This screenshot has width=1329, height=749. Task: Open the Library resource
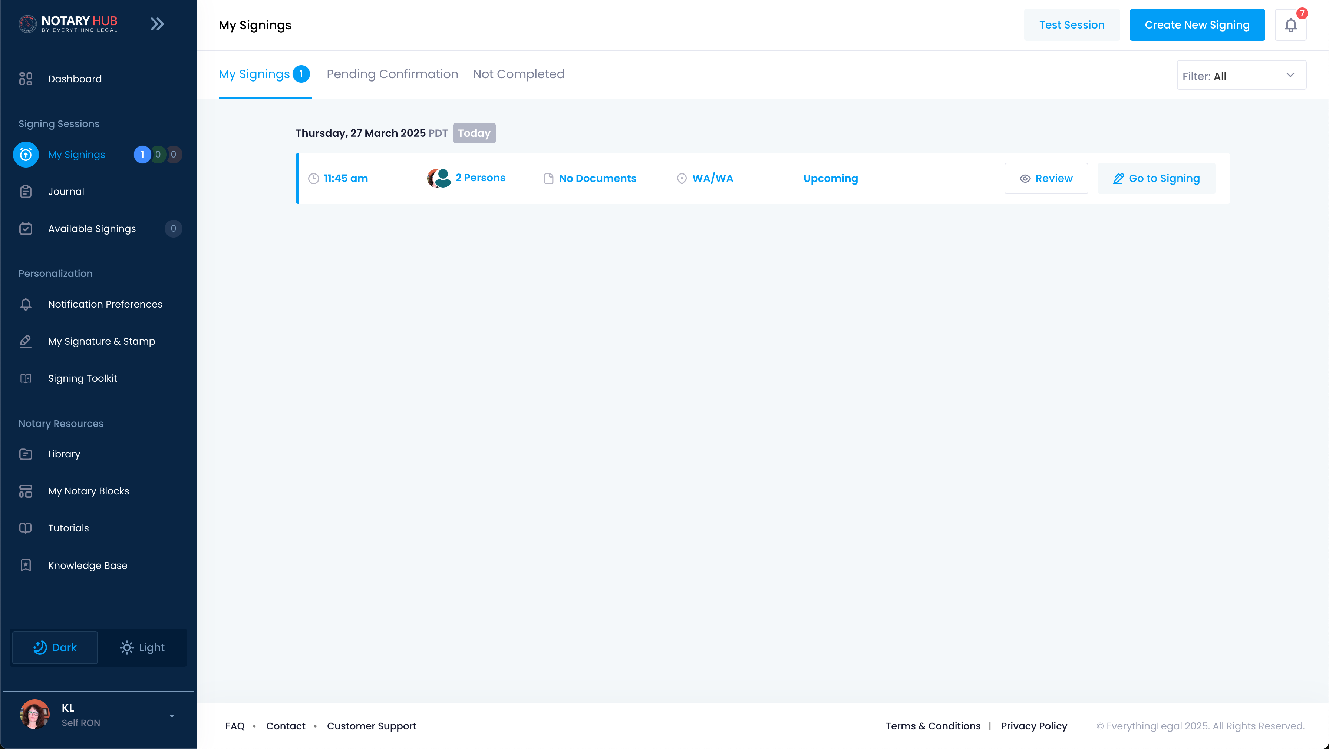pos(64,454)
